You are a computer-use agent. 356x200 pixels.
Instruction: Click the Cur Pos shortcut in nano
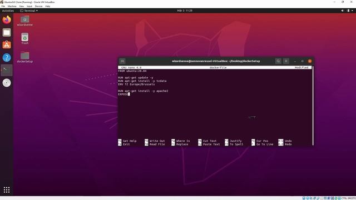pyautogui.click(x=260, y=141)
